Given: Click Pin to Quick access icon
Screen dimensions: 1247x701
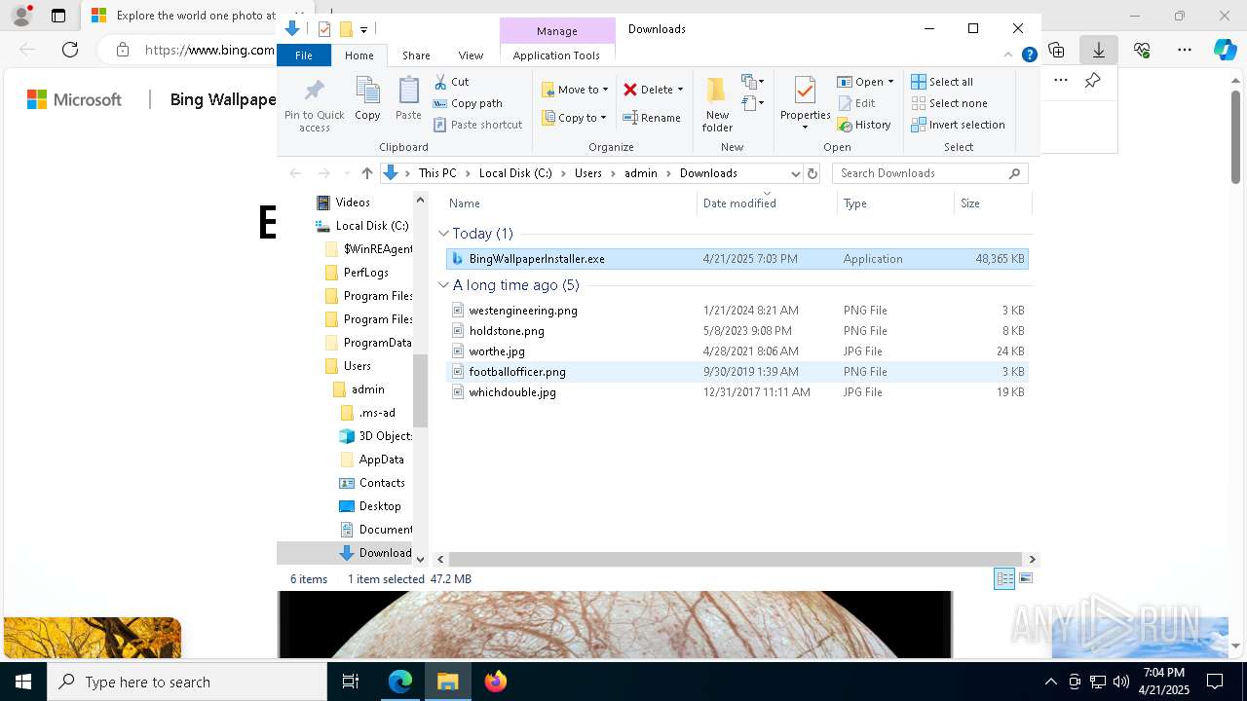Looking at the screenshot, I should pos(314,92).
